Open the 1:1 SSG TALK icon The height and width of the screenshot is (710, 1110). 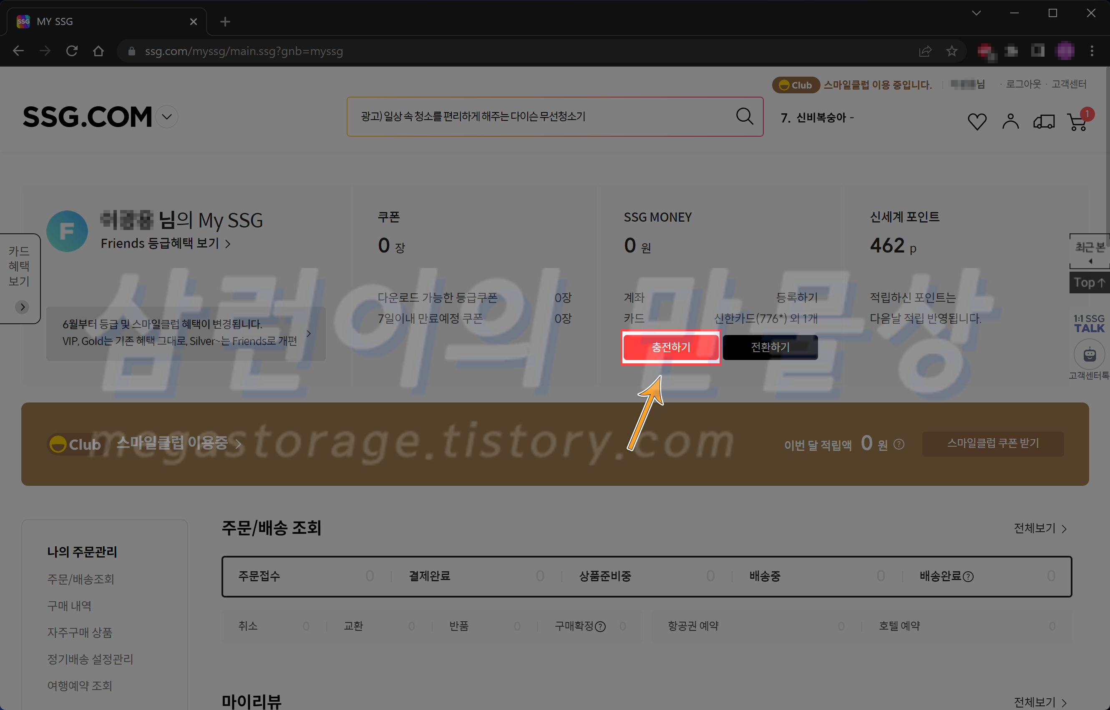coord(1089,324)
